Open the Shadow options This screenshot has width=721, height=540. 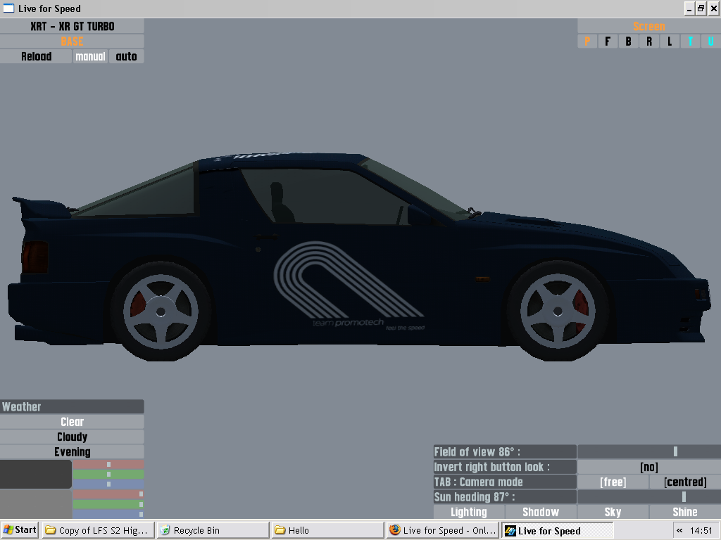(541, 512)
